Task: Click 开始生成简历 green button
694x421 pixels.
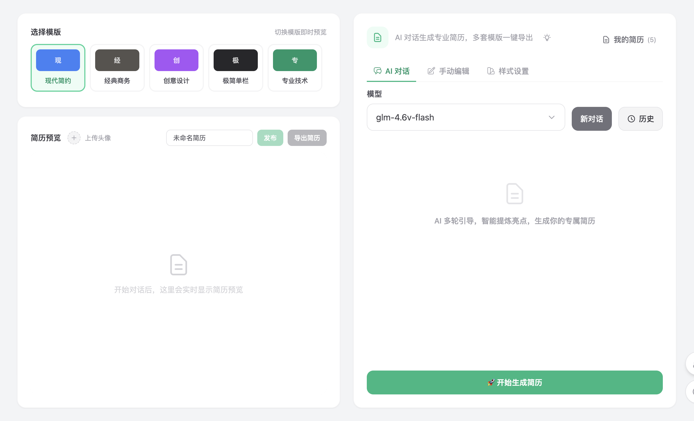Action: coord(515,382)
